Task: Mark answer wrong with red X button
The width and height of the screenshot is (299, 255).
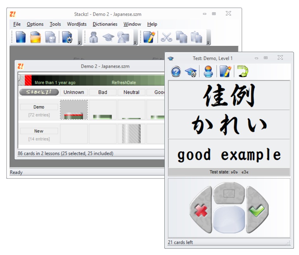Action: point(201,210)
